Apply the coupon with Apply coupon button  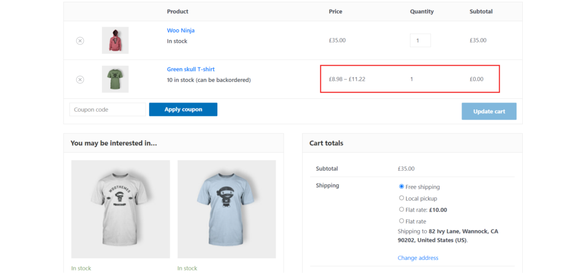tap(183, 109)
